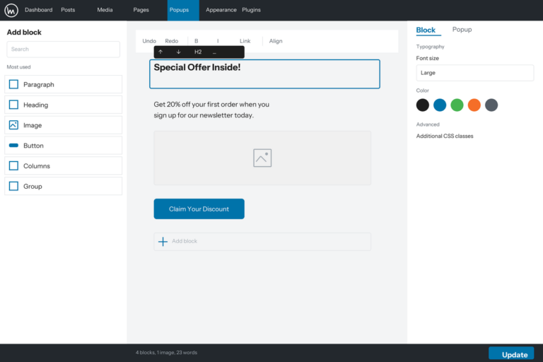Select the Special Offer Inside! heading

pyautogui.click(x=197, y=67)
